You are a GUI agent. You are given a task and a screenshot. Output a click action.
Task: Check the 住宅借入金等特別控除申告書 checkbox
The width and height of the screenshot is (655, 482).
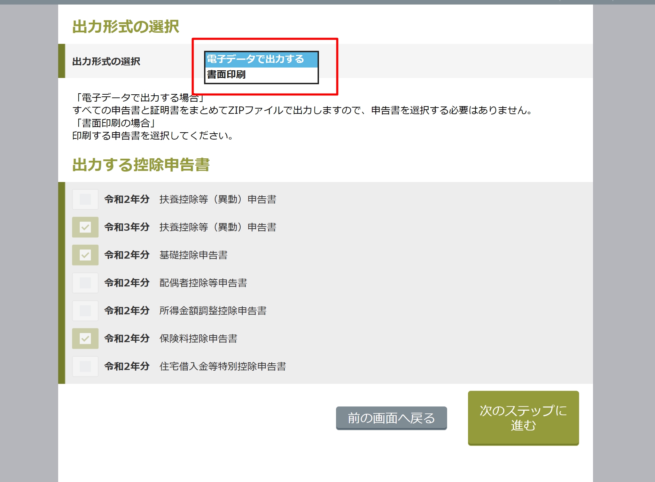[x=85, y=366]
